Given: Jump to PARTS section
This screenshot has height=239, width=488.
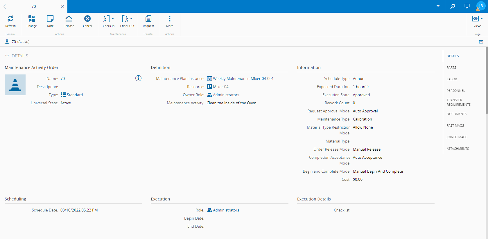Looking at the screenshot, I should [x=451, y=67].
